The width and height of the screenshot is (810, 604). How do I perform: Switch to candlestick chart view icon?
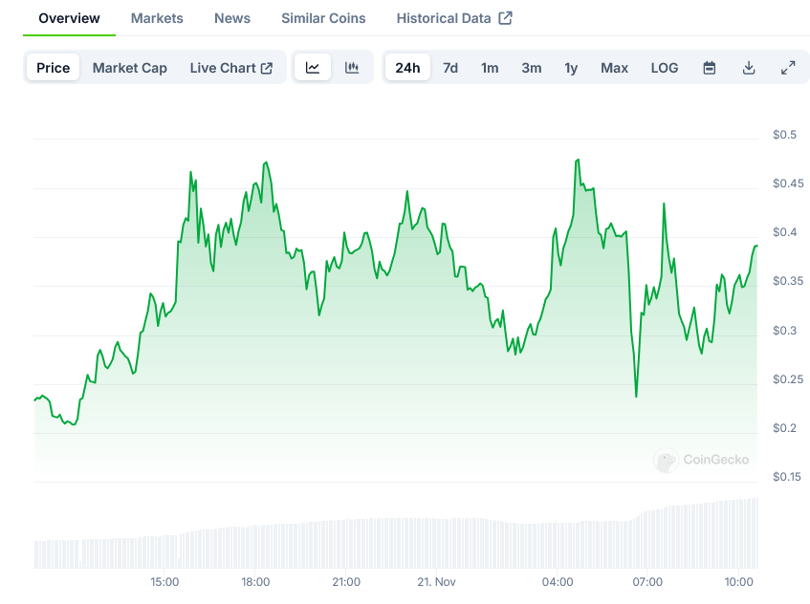point(352,68)
